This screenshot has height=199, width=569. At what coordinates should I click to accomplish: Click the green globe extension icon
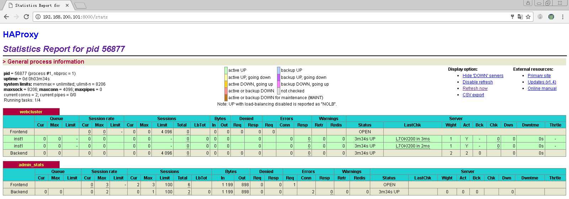pyautogui.click(x=551, y=17)
